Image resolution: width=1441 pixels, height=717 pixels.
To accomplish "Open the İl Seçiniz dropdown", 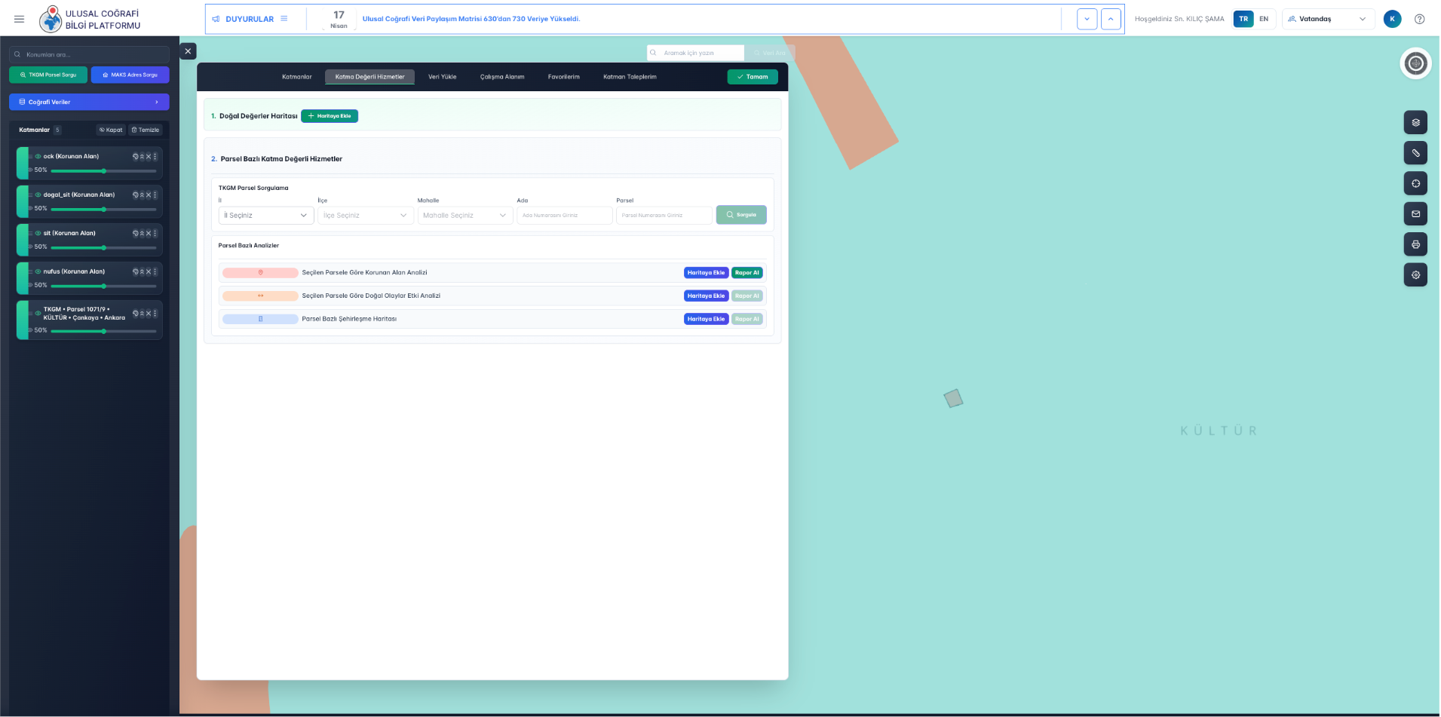I will pos(266,216).
